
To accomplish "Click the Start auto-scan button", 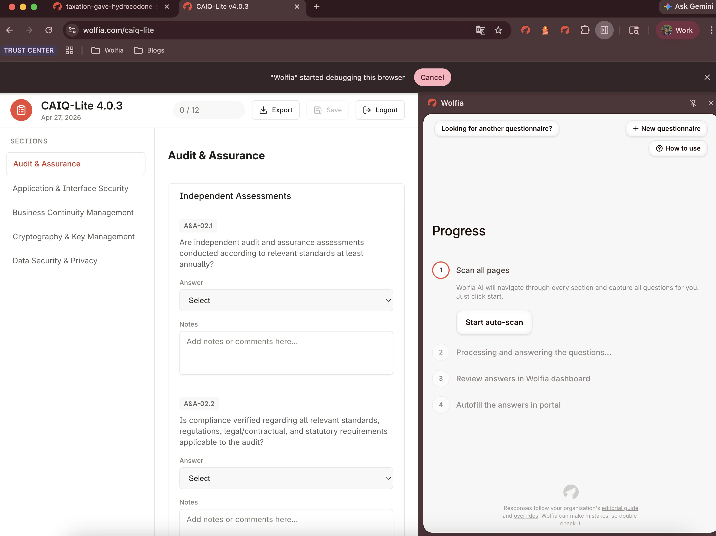I will 494,322.
